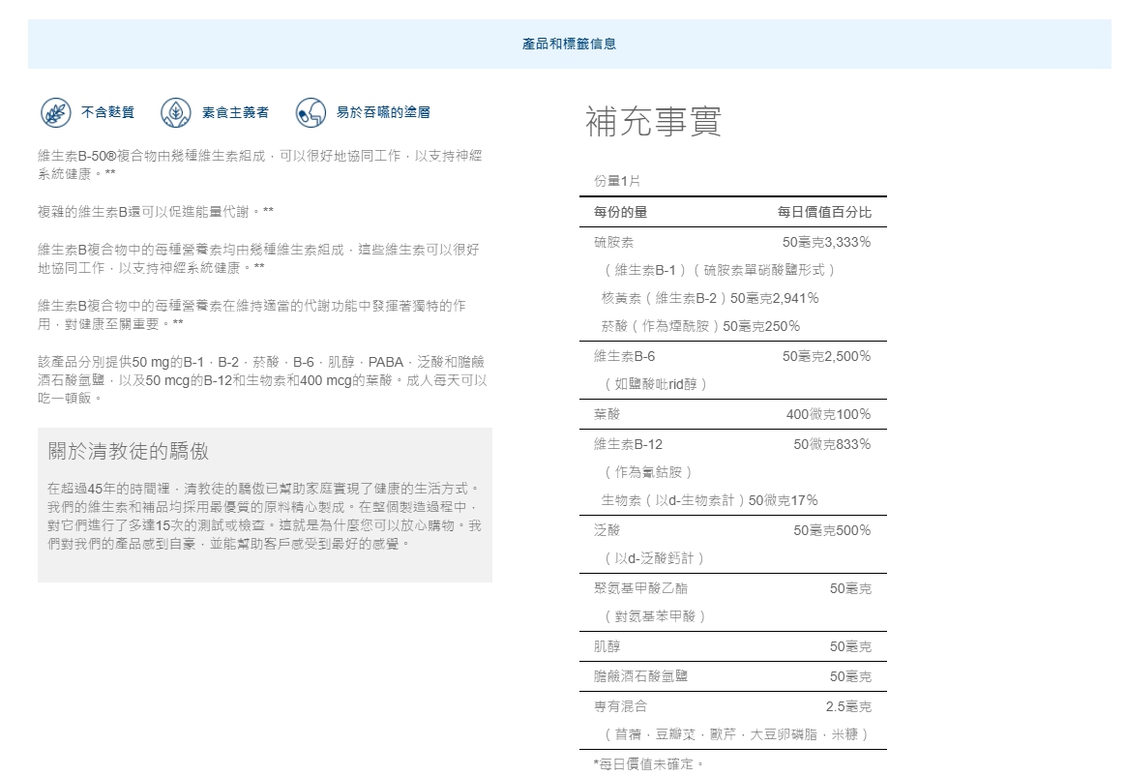This screenshot has width=1125, height=776.
Task: Click the 50微克833% value
Action: (832, 444)
